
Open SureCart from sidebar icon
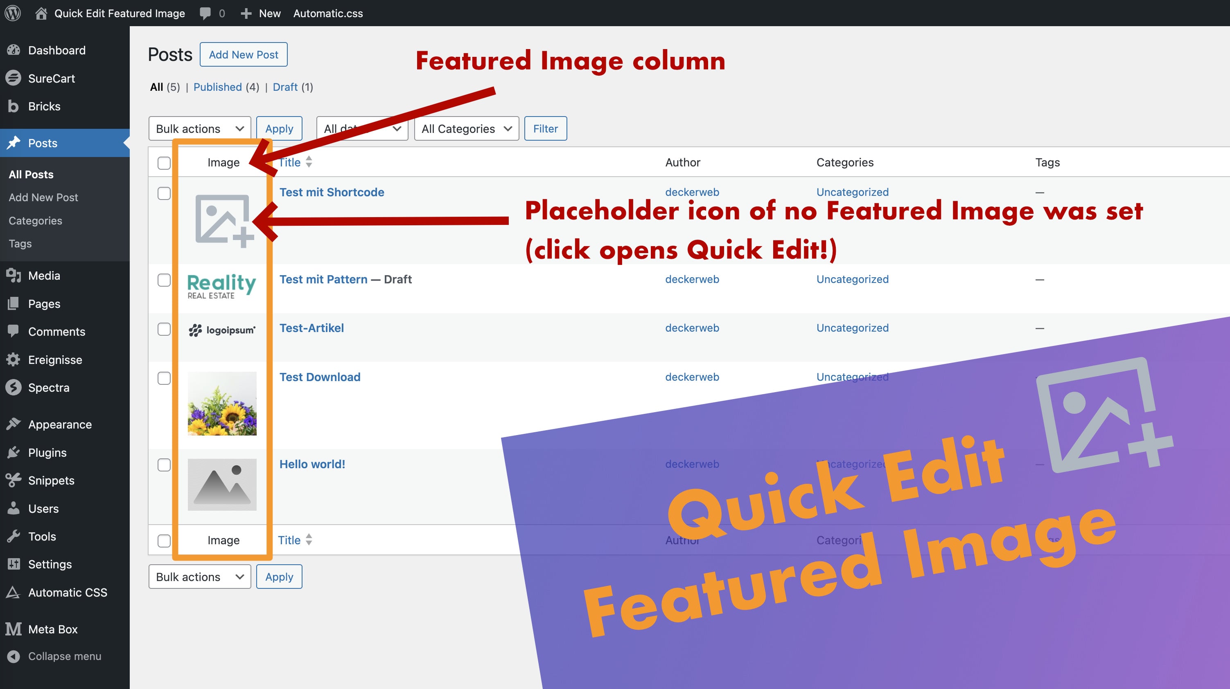14,78
